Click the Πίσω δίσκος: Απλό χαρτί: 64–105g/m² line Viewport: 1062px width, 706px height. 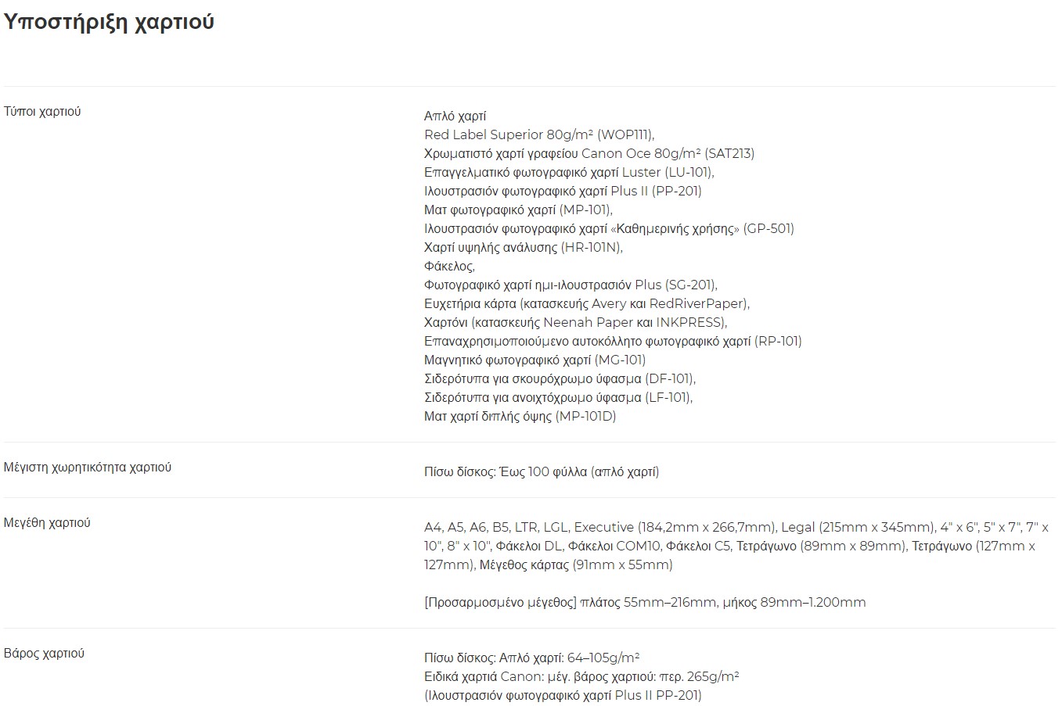pyautogui.click(x=532, y=658)
